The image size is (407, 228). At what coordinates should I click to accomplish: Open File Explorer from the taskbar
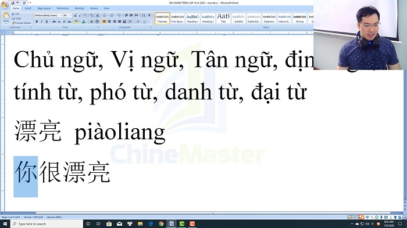[x=140, y=224]
